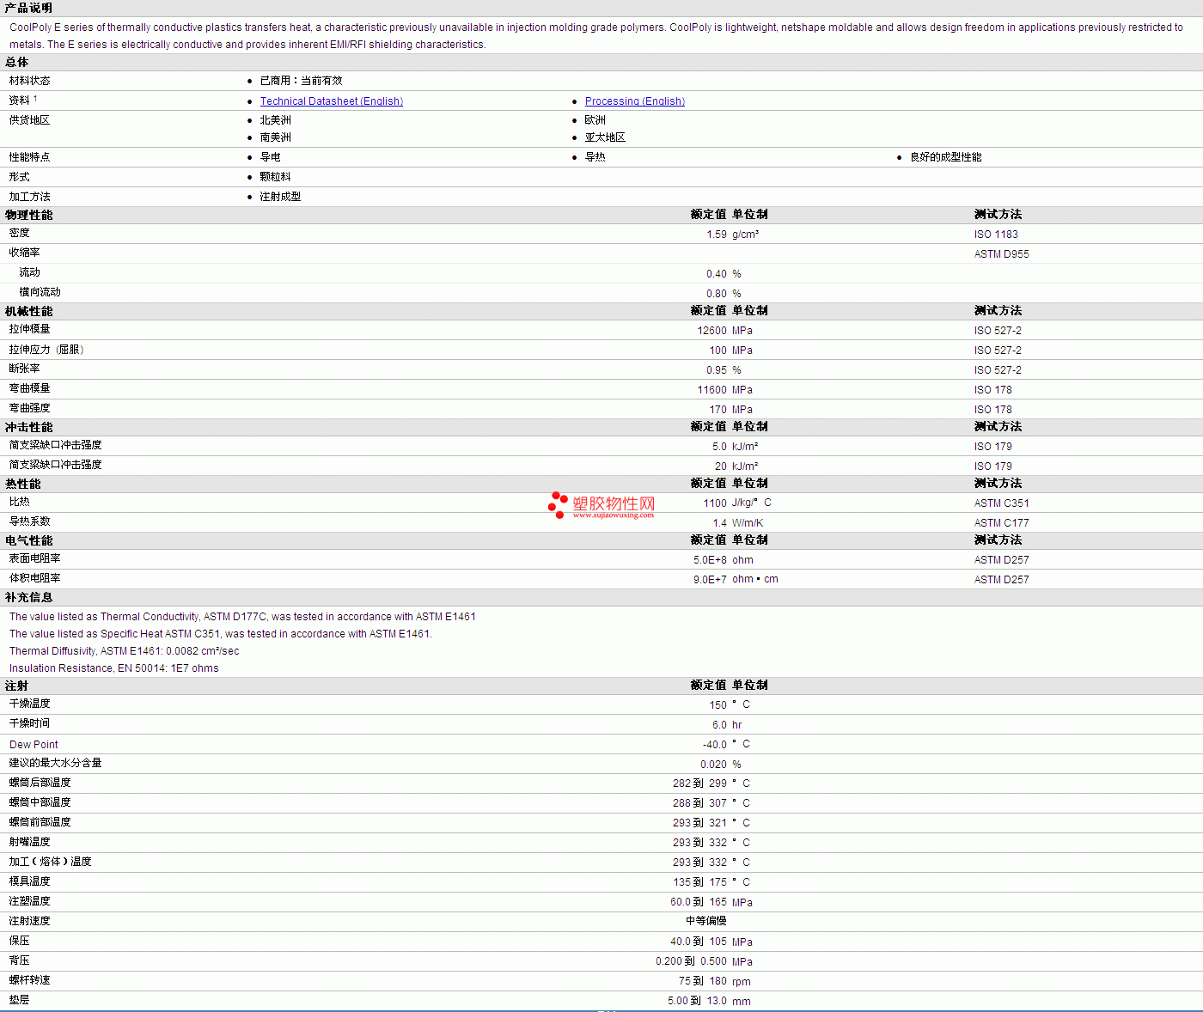Click the 垫层 row label
1203x1012 pixels.
point(19,1000)
